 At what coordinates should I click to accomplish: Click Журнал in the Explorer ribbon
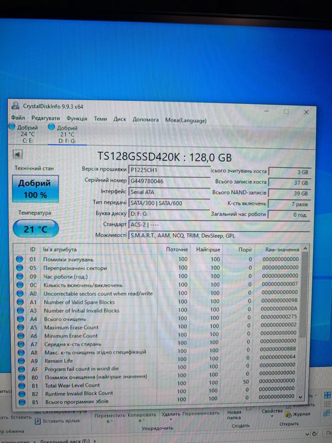[298, 414]
